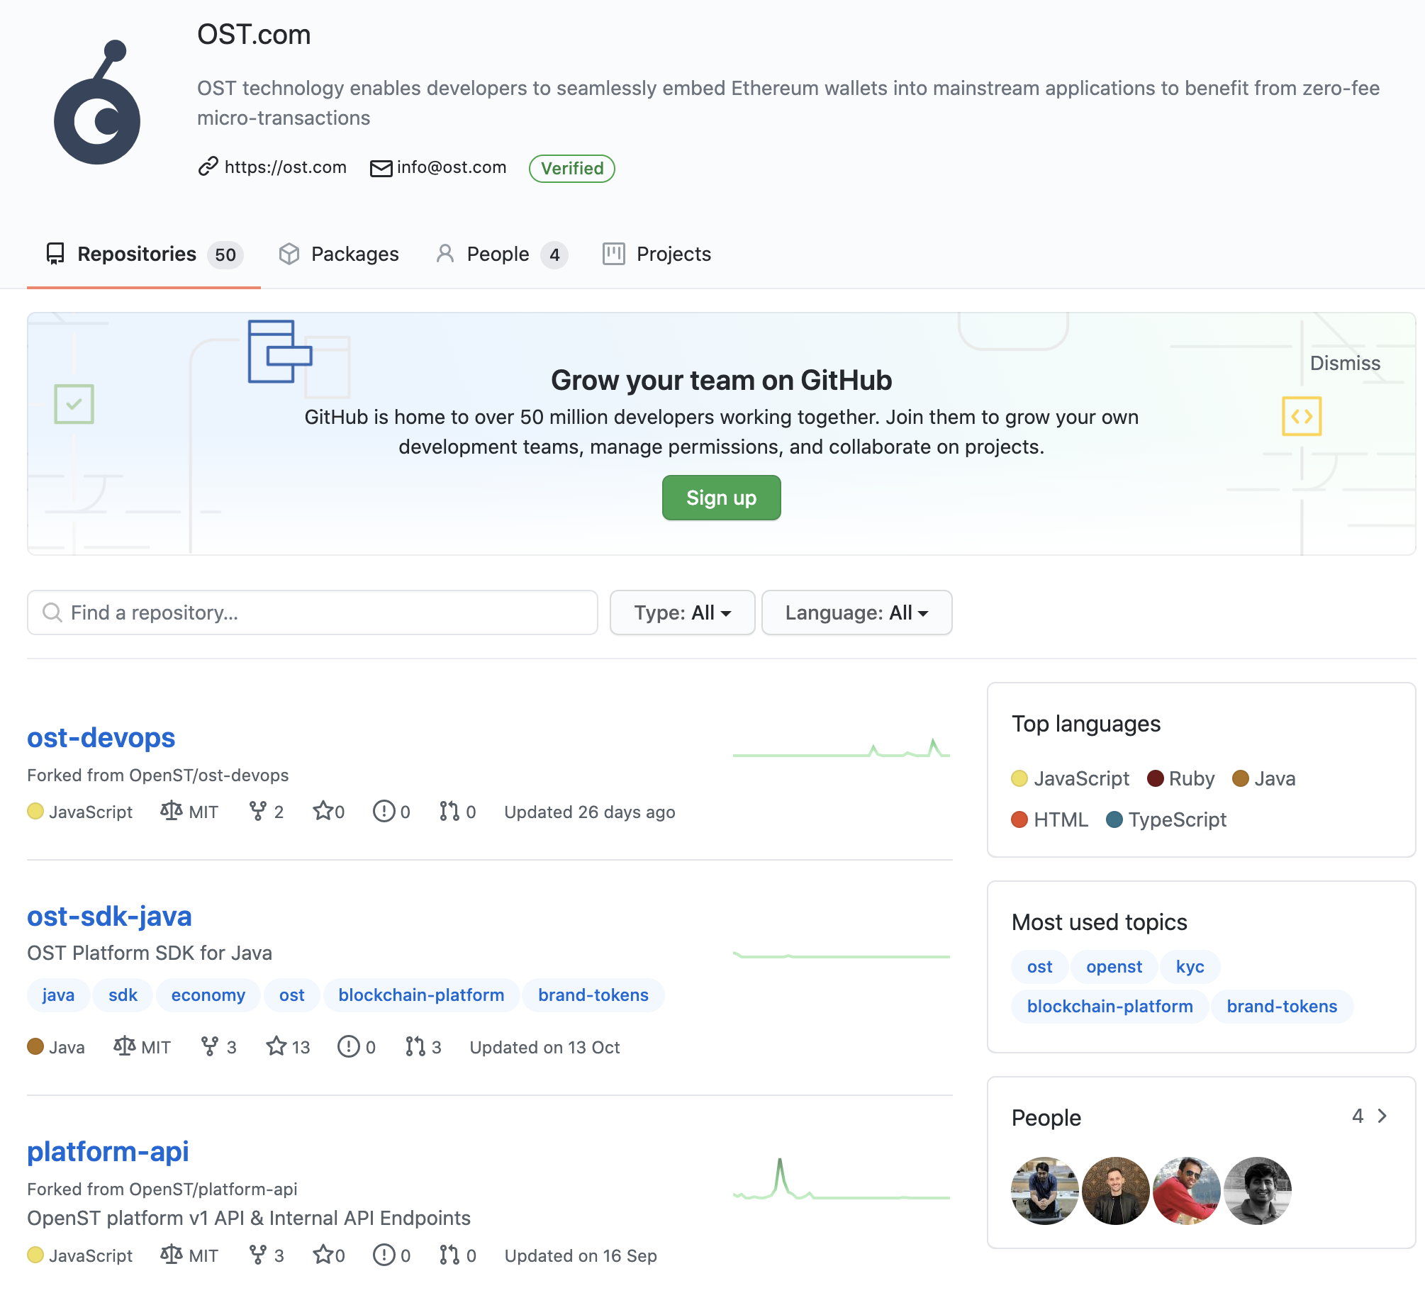
Task: Click the star icon on ost-sdk-java
Action: point(276,1046)
